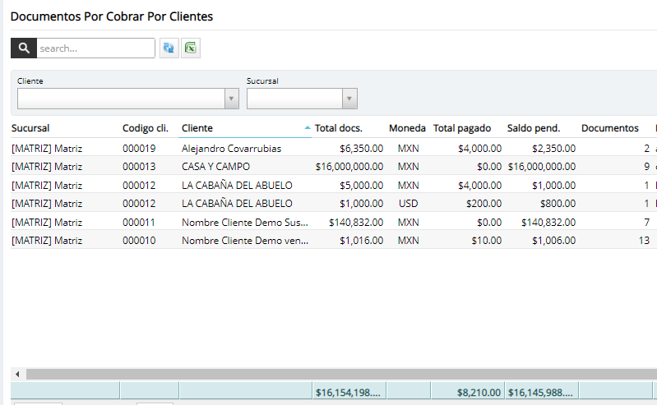Image resolution: width=657 pixels, height=405 pixels.
Task: Sort by Total pagado column header
Action: click(462, 128)
